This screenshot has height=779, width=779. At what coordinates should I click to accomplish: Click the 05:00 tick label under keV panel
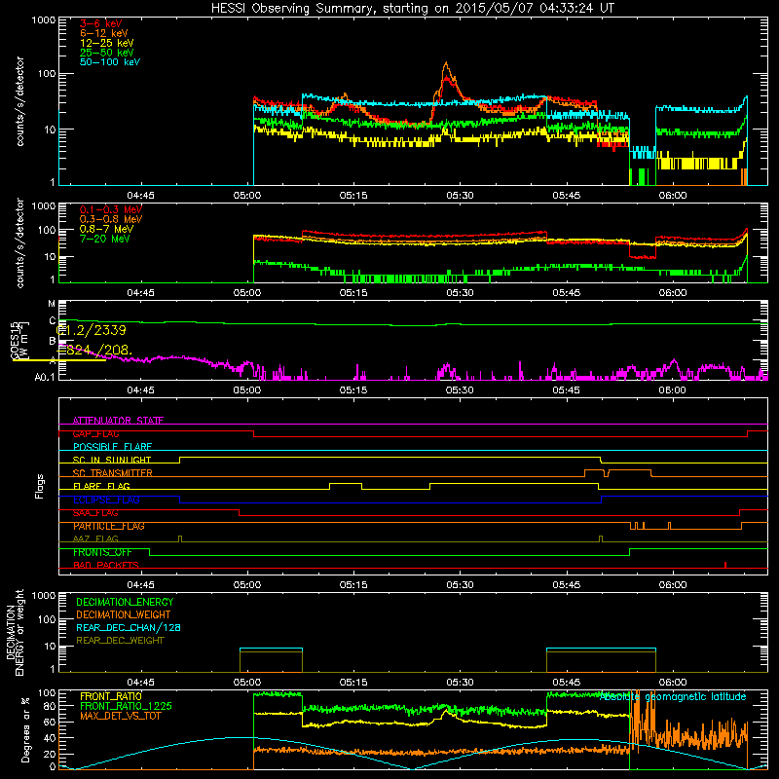point(247,196)
